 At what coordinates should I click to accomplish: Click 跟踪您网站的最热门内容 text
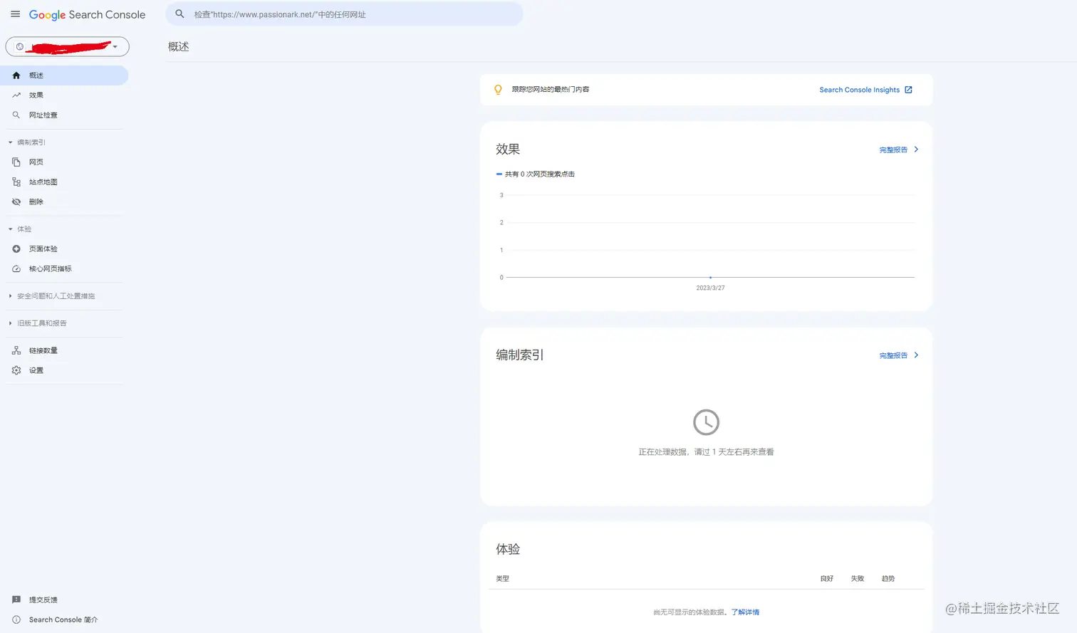551,90
